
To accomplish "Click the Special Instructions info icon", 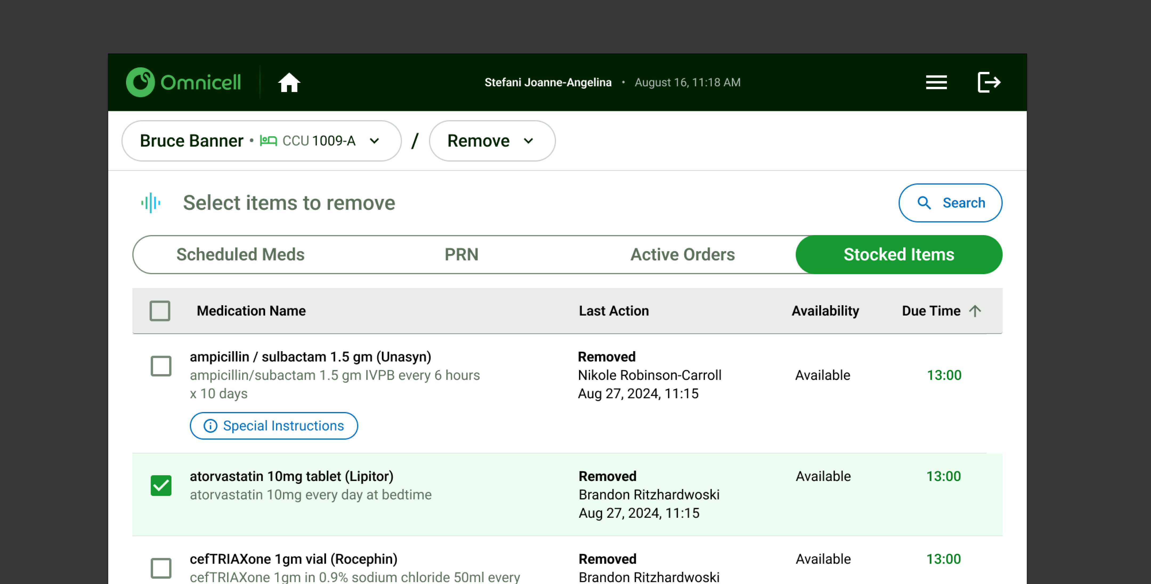I will pos(210,426).
